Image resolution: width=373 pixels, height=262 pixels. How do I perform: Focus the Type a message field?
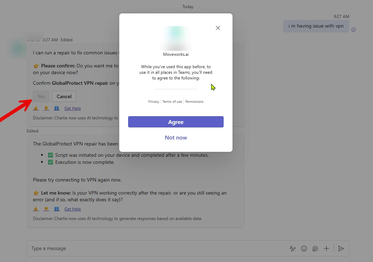(157, 248)
